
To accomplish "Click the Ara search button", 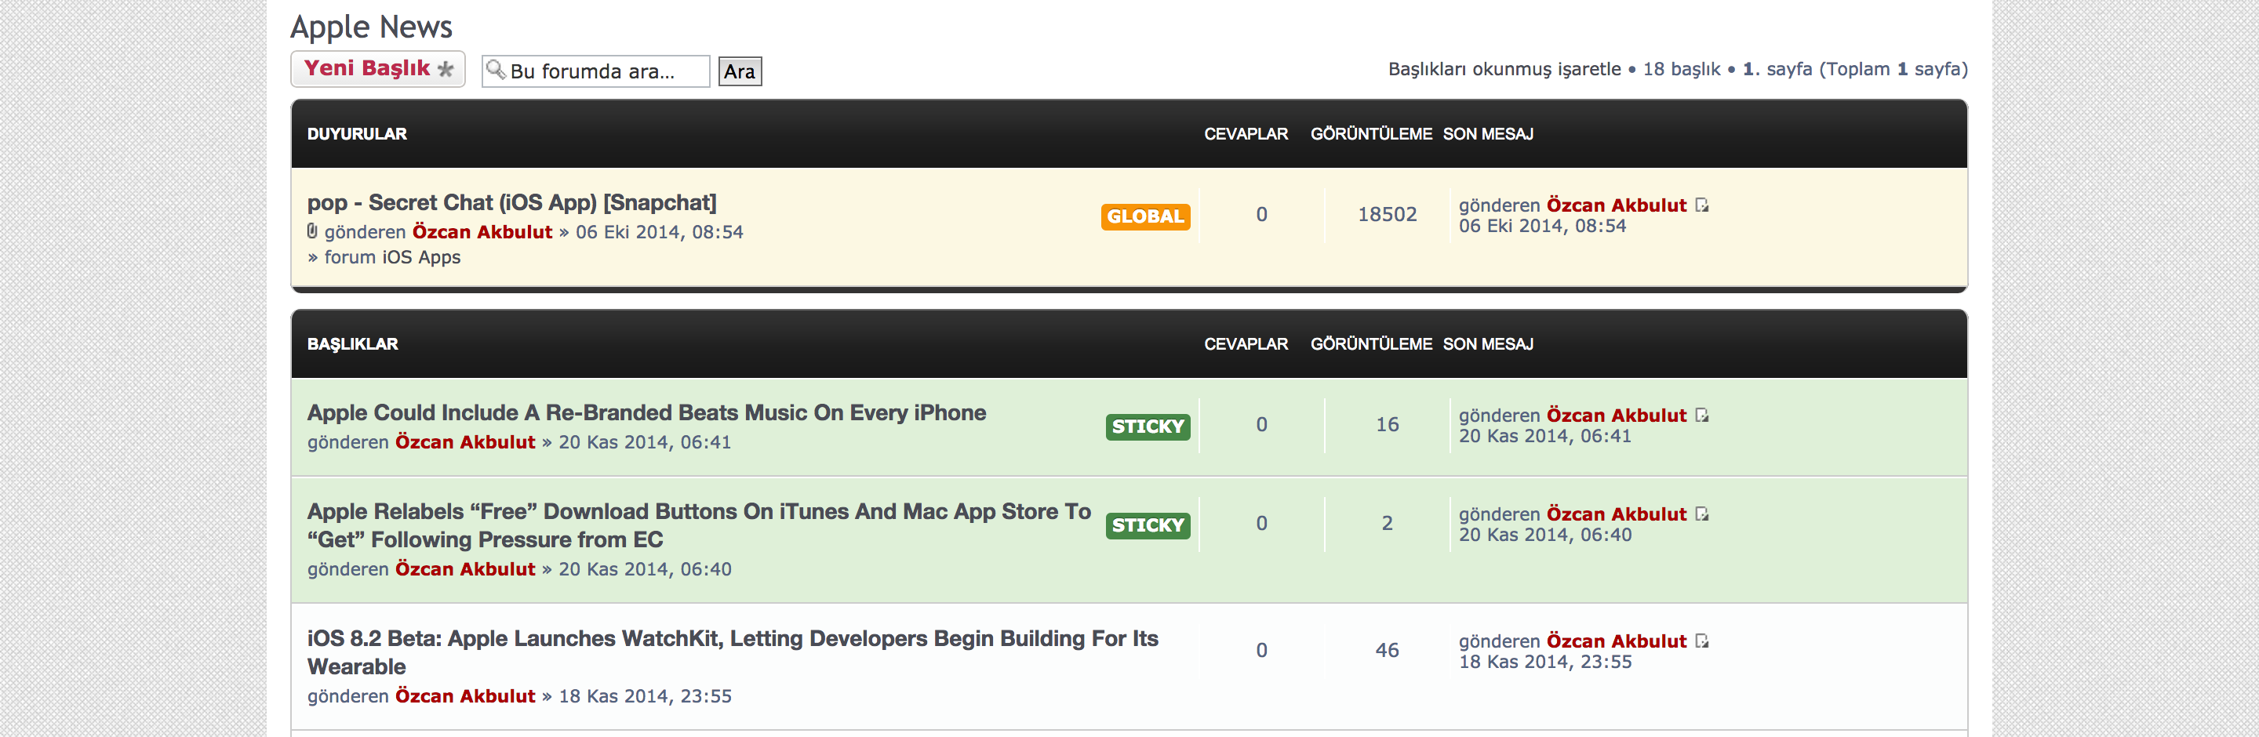I will pyautogui.click(x=739, y=71).
